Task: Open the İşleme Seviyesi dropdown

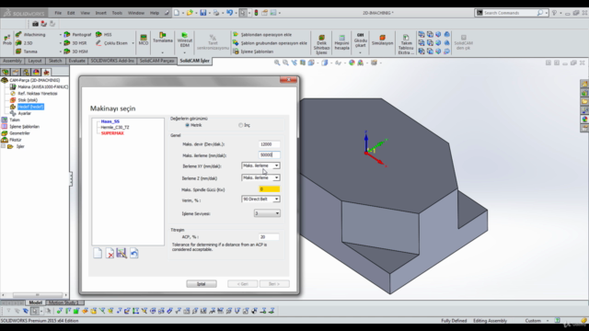Action: [x=267, y=213]
